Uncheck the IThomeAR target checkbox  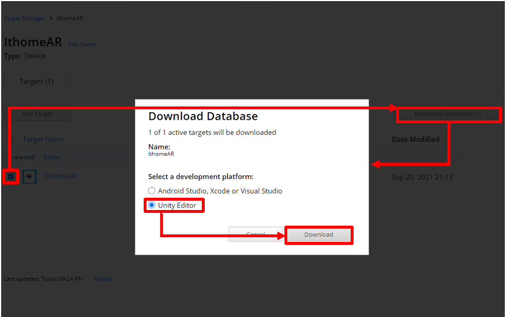[x=10, y=177]
